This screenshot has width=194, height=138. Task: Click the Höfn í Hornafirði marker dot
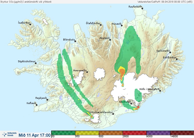[160, 91]
